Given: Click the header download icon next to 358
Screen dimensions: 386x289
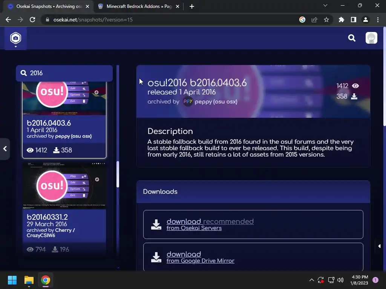Looking at the screenshot, I should pos(354,96).
